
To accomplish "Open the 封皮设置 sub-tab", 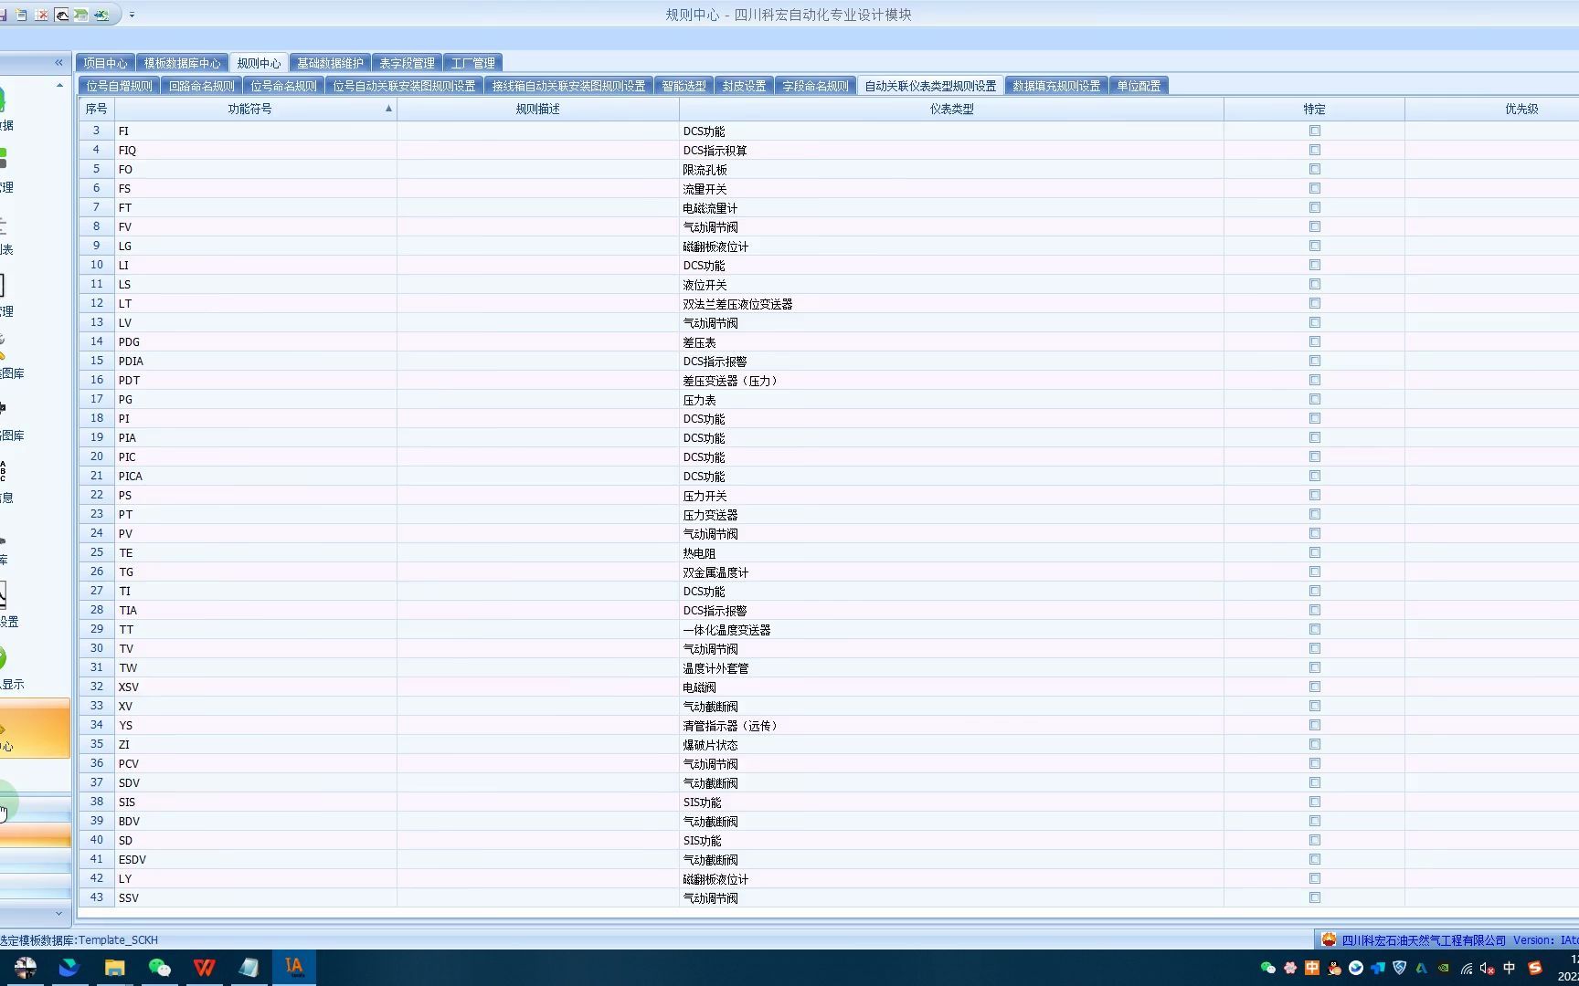I will point(744,86).
